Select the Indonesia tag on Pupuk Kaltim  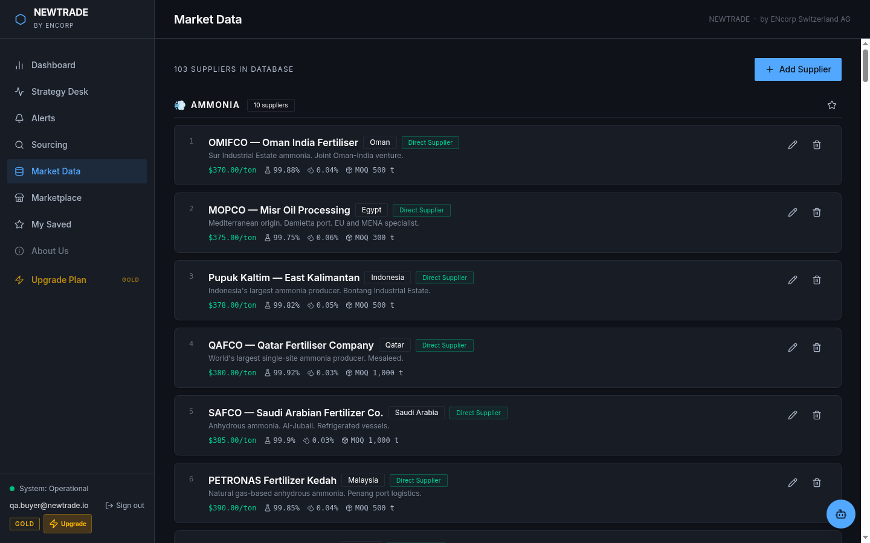(388, 278)
